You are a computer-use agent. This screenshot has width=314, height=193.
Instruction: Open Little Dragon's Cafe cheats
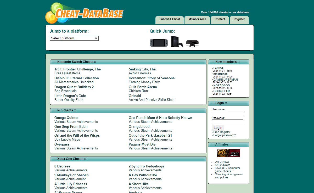click(70, 96)
